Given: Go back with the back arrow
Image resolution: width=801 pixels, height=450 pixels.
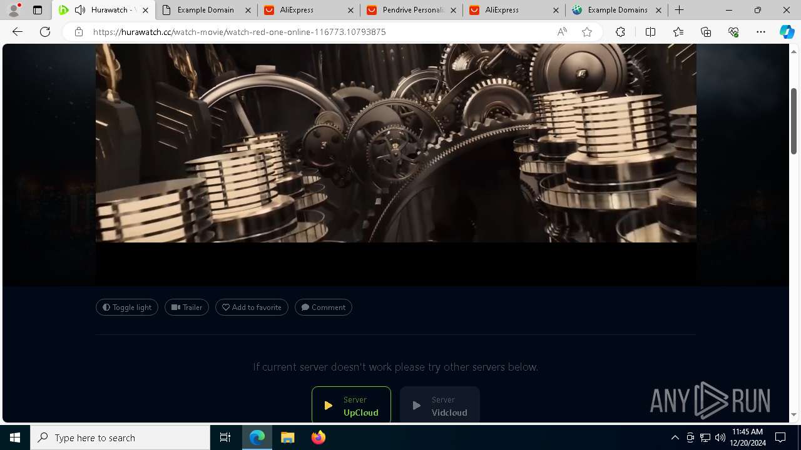Looking at the screenshot, I should [18, 32].
